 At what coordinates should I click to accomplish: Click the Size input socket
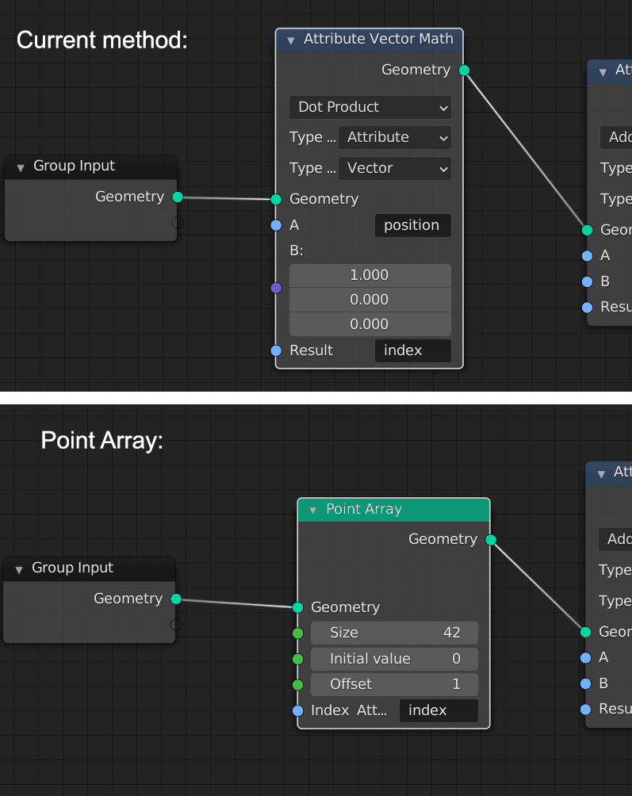[298, 633]
